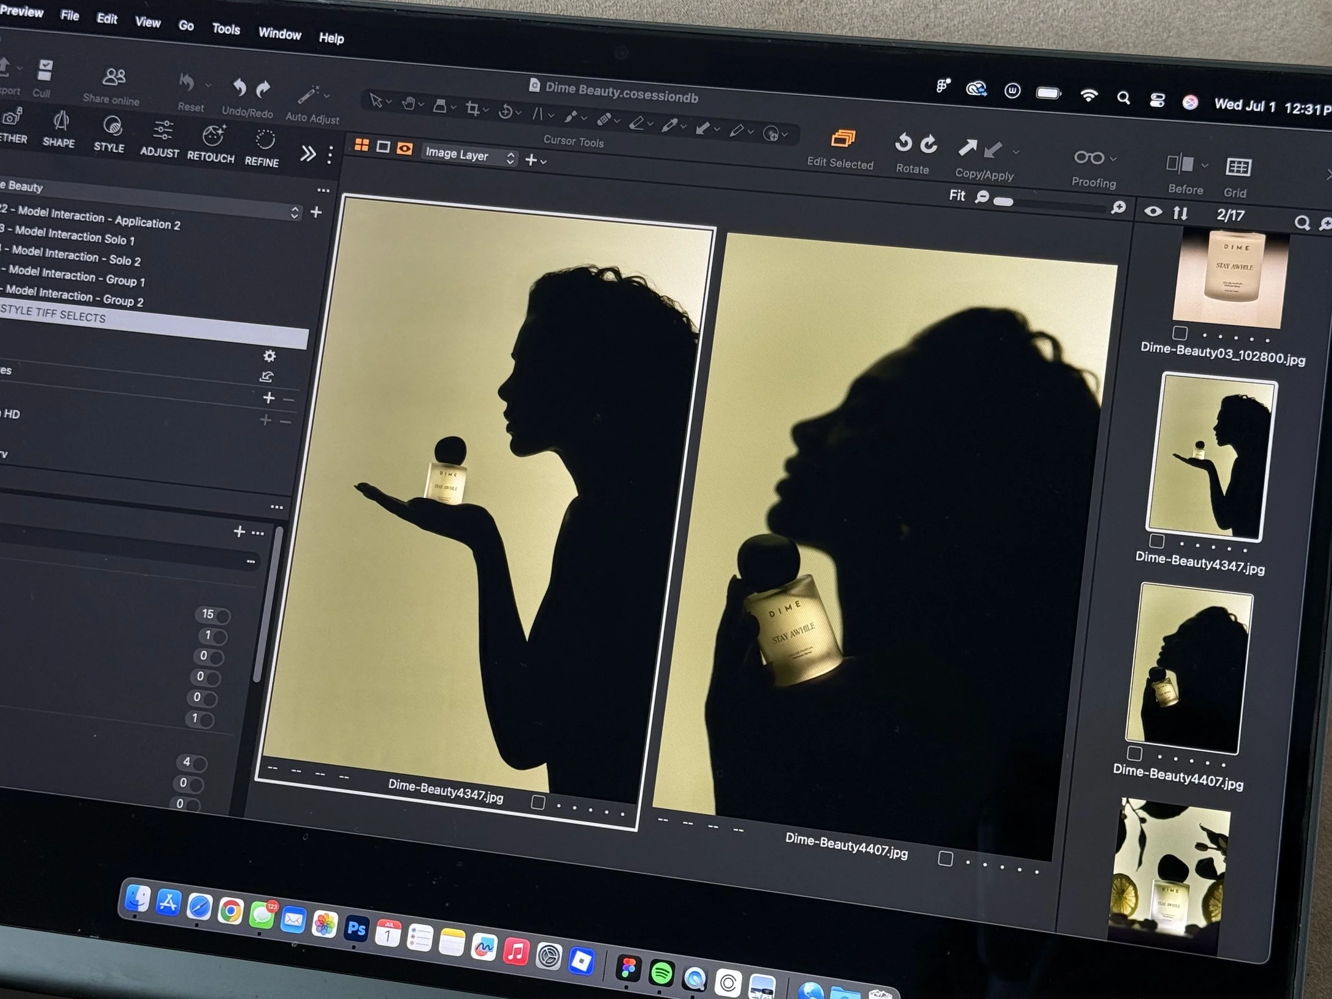Click the Auto Adjust magic wand
The height and width of the screenshot is (999, 1332).
pos(308,95)
